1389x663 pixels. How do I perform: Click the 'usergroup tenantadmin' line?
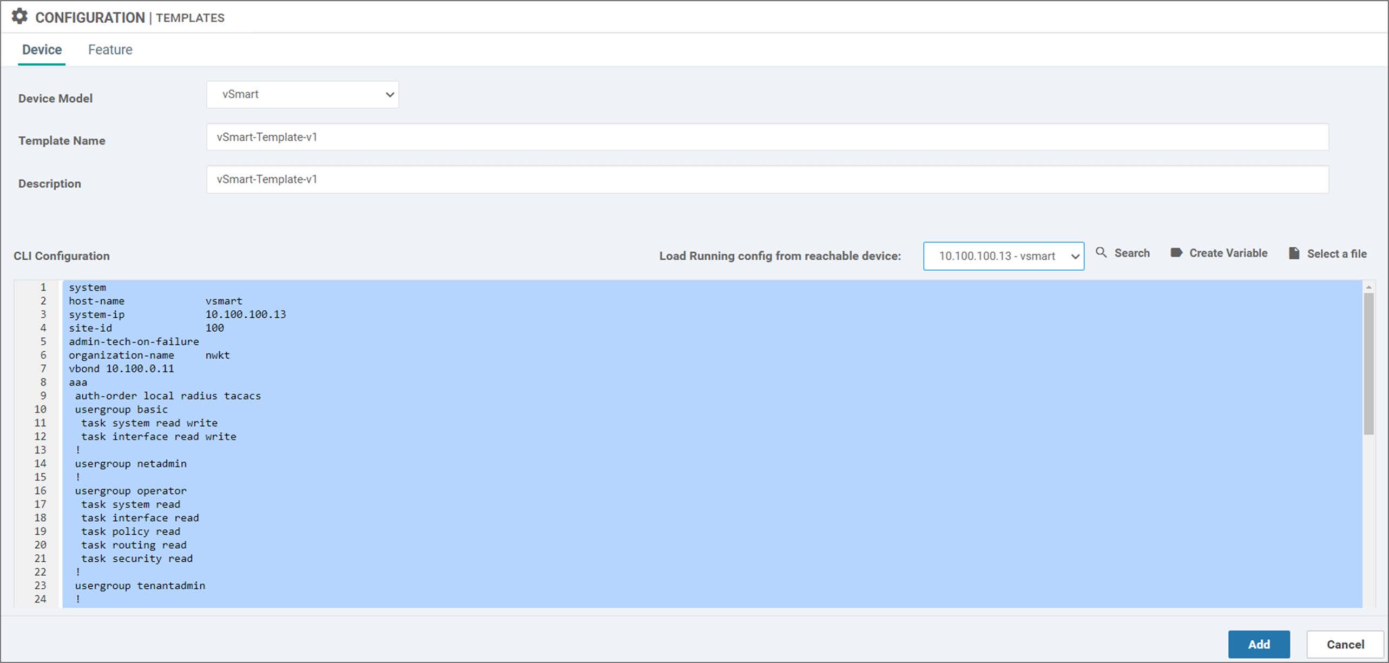(140, 586)
